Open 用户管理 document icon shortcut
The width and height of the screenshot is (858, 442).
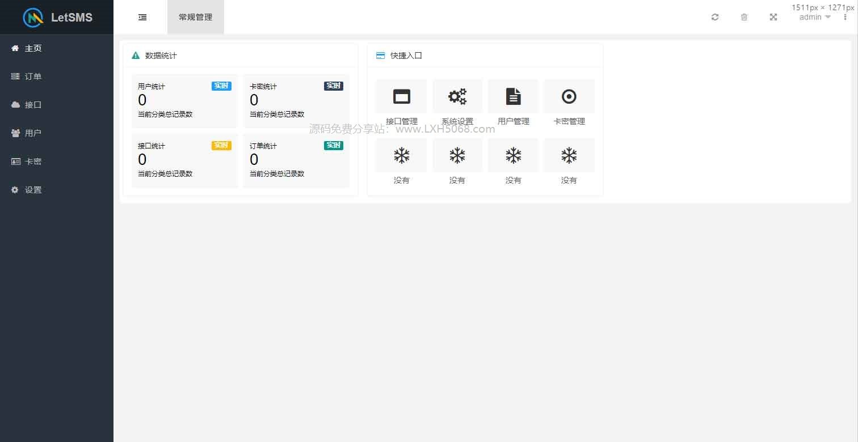(513, 97)
